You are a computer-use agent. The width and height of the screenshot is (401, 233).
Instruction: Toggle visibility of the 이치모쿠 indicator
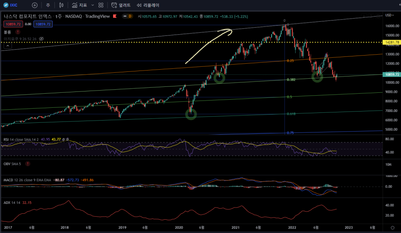tap(41, 39)
